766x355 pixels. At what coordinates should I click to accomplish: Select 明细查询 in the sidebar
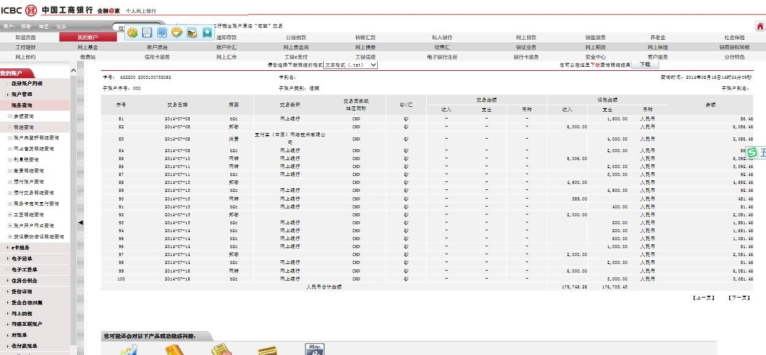point(24,127)
